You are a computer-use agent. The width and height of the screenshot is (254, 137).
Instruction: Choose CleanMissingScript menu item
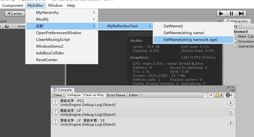tap(62, 40)
